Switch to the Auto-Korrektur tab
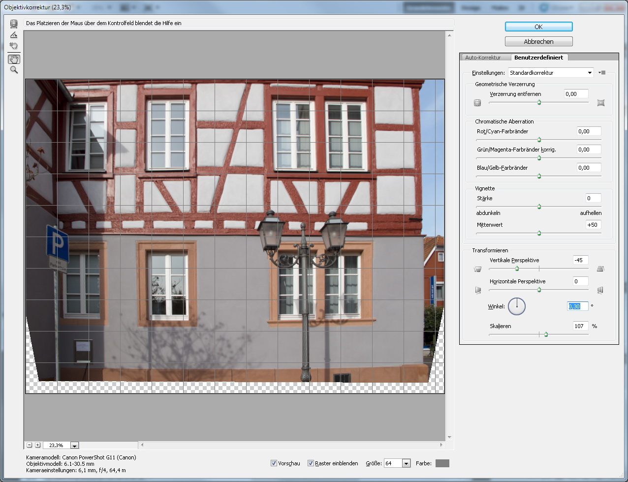This screenshot has height=482, width=628. [x=483, y=58]
